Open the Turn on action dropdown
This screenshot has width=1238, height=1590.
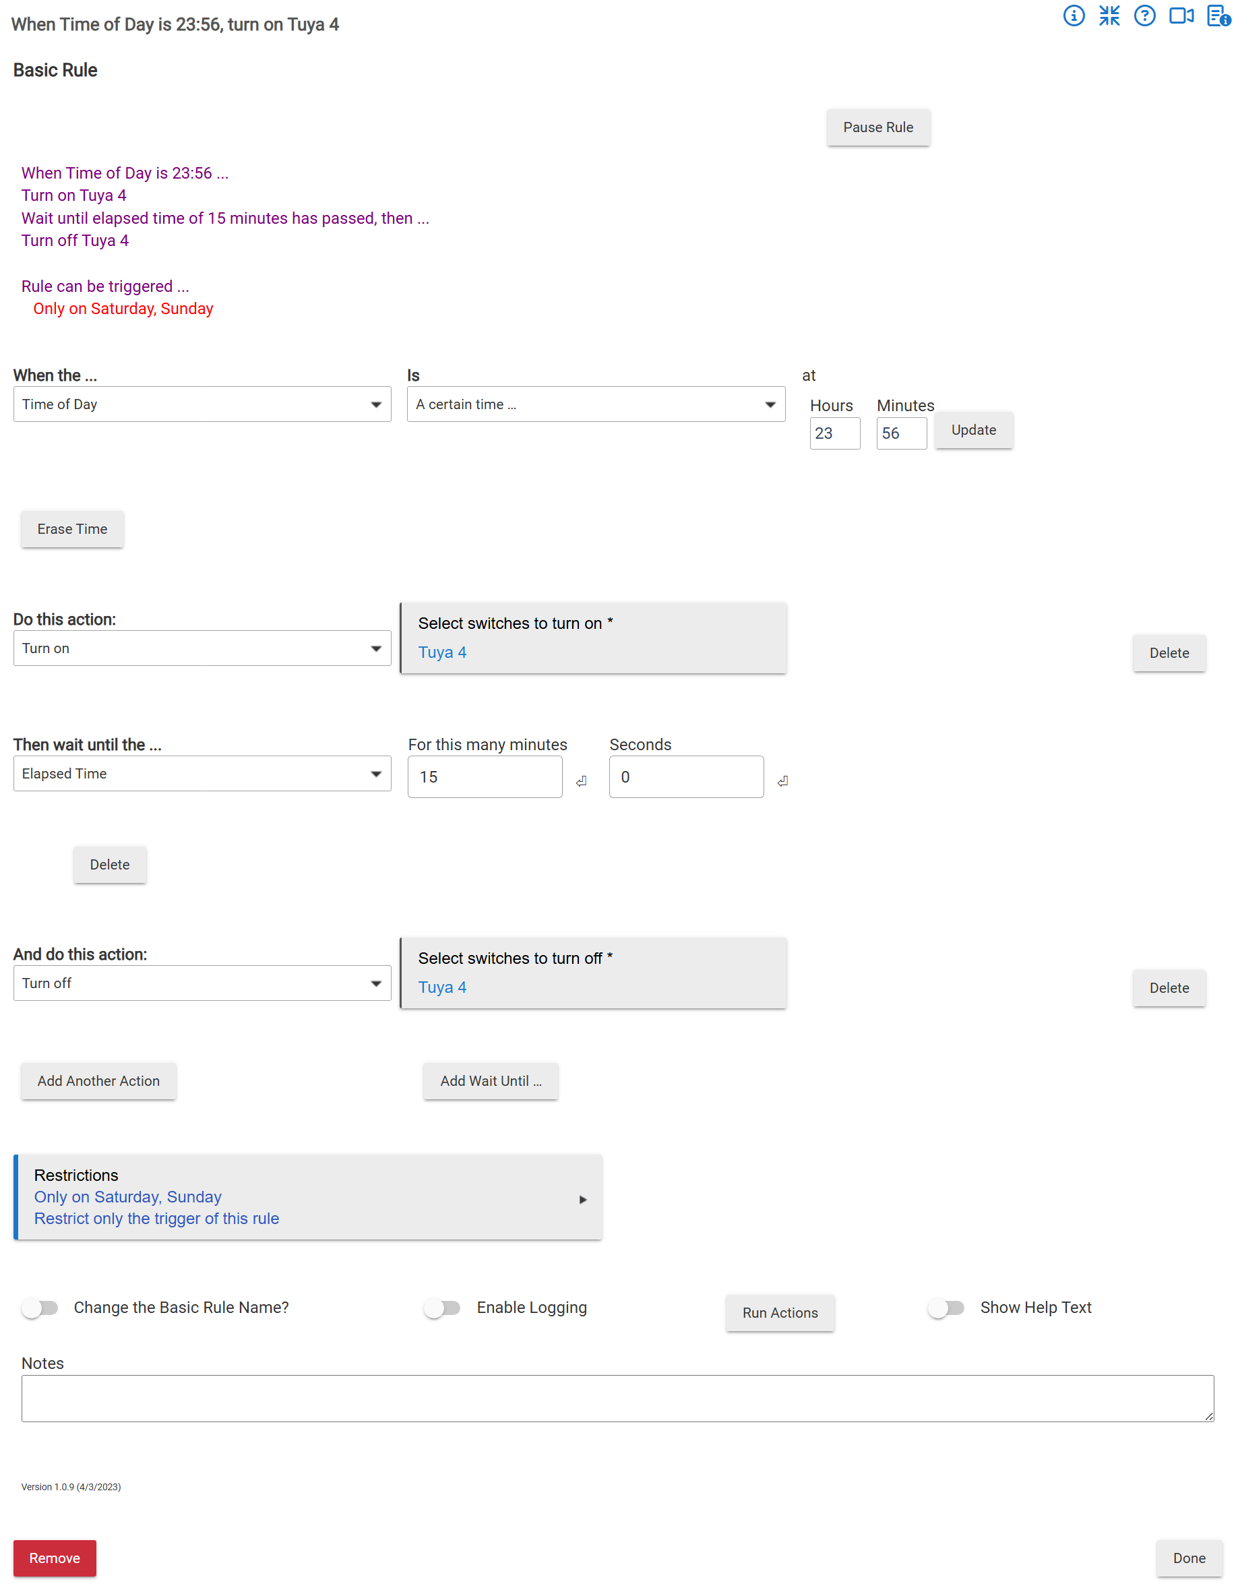[202, 648]
